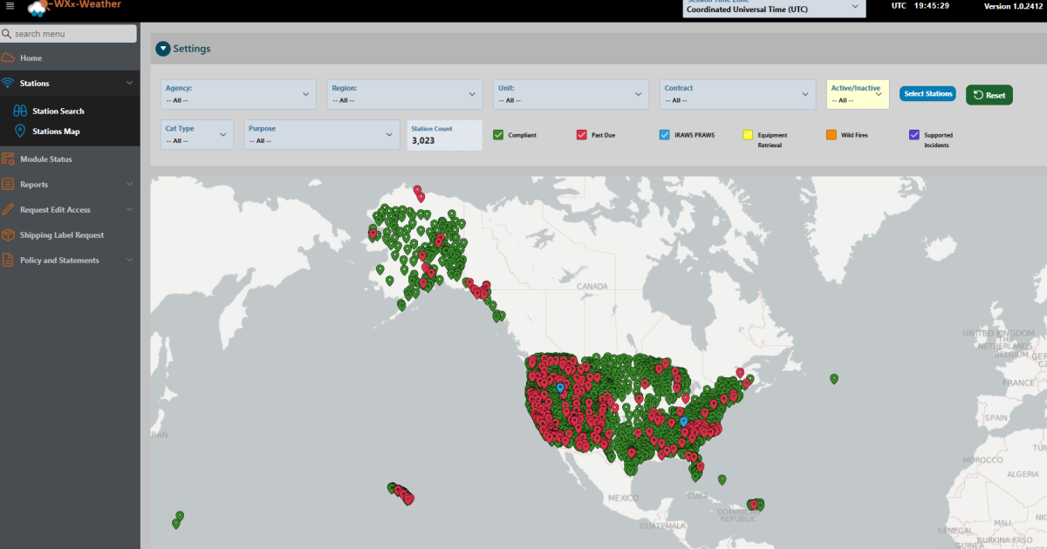The width and height of the screenshot is (1047, 549).
Task: Click the Shipping Label Request box icon
Action: tap(8, 235)
